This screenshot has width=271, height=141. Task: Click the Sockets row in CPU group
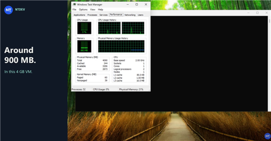click(x=129, y=63)
